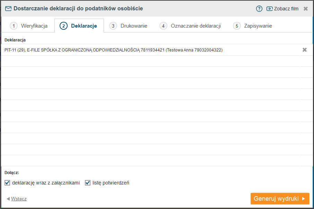Screen dimensions: 314x209
Task: Switch to step 3 Drukowanie
Action: [x=129, y=26]
